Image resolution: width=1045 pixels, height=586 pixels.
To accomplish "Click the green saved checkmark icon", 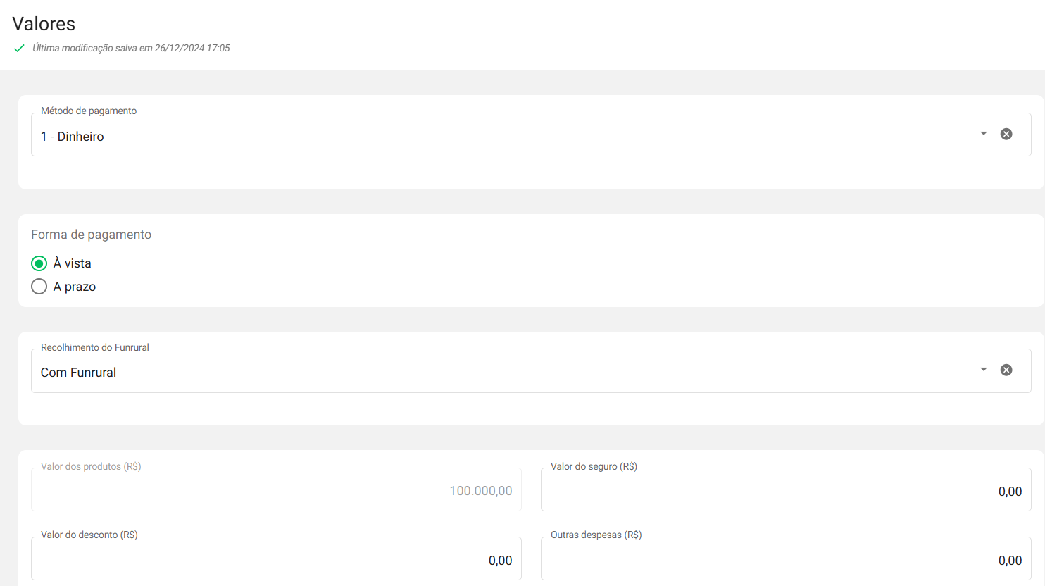I will 19,49.
